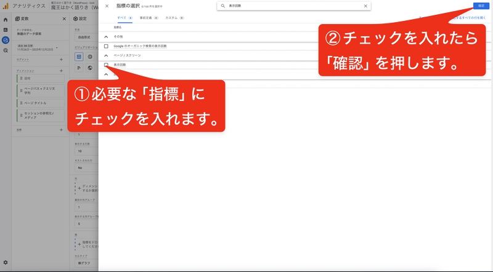Collapse the third metric group chevron

106,74
